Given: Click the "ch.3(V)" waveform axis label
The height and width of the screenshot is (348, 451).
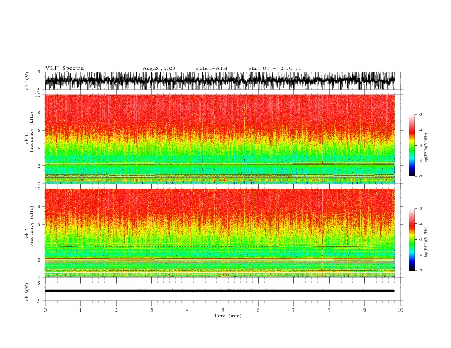Looking at the screenshot, I should (x=27, y=292).
